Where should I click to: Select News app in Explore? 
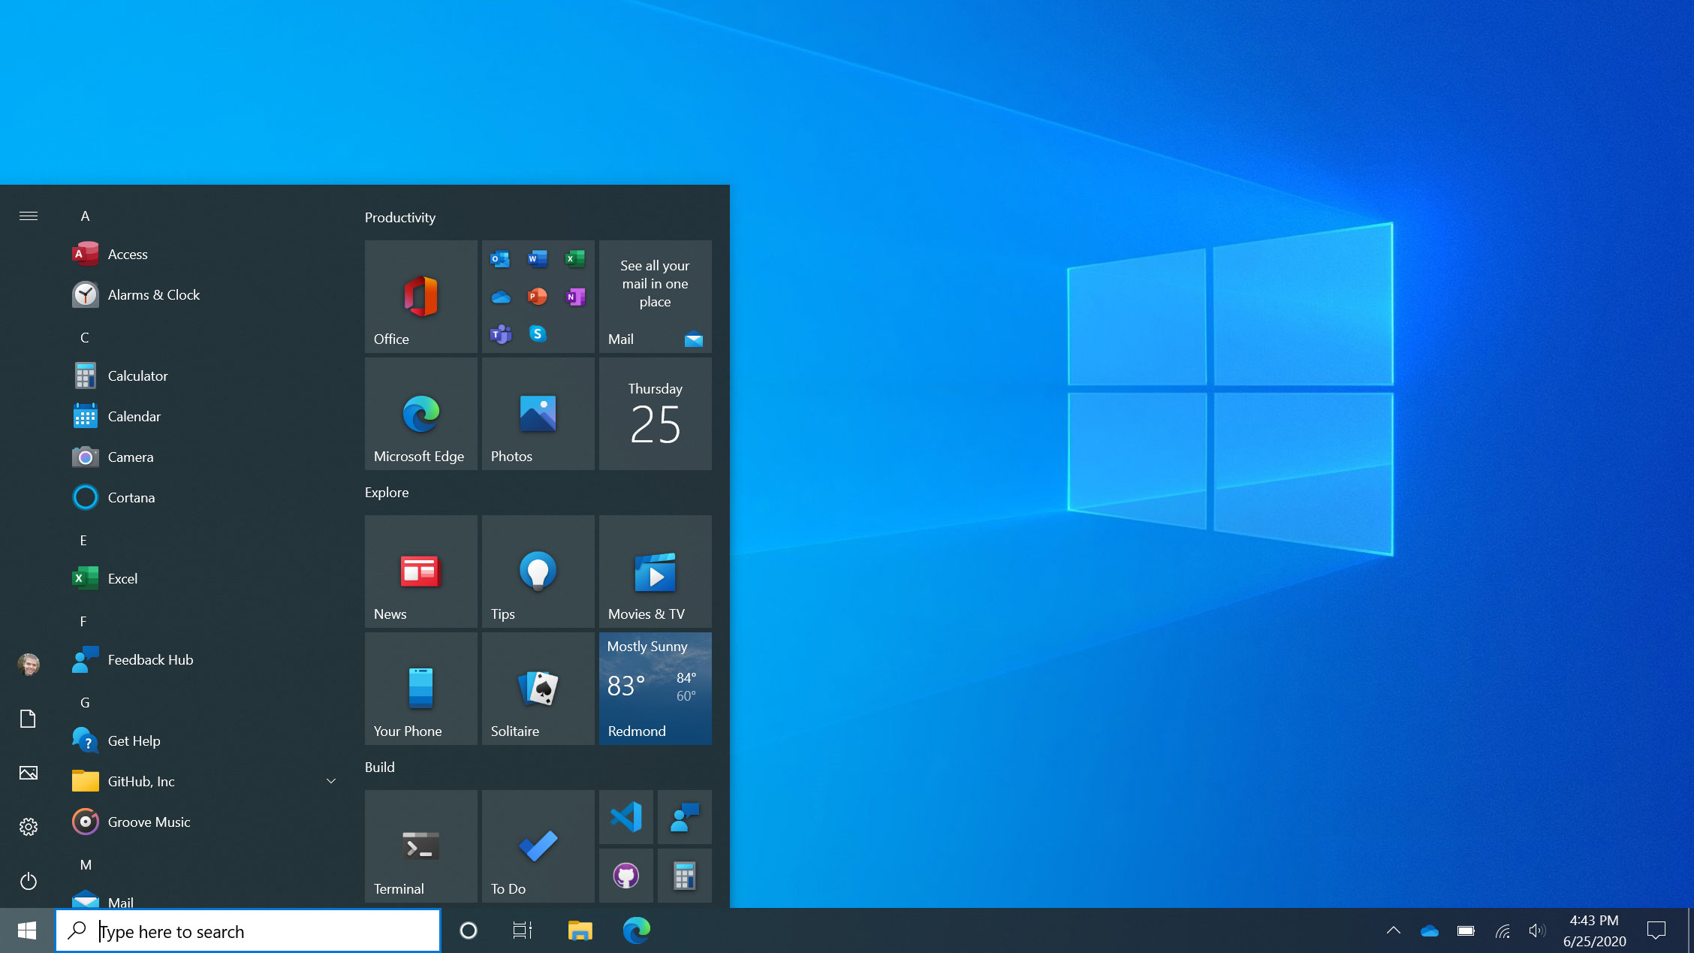[420, 571]
